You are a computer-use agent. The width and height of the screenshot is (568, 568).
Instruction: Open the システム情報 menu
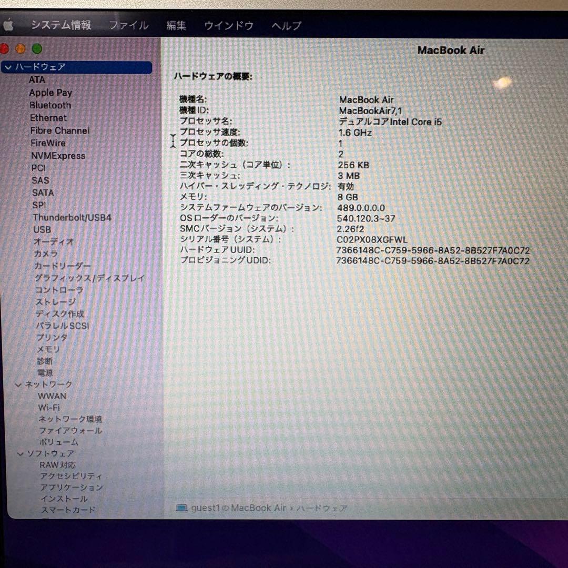click(60, 24)
